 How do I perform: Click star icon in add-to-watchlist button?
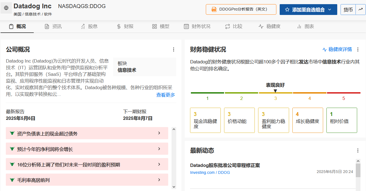pos(287,10)
